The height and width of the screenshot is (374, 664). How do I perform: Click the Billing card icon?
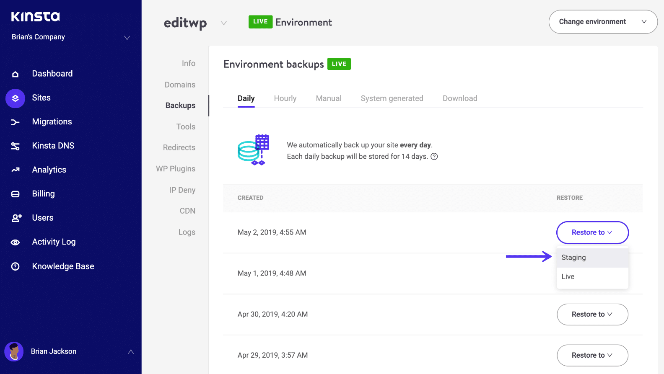(x=16, y=194)
